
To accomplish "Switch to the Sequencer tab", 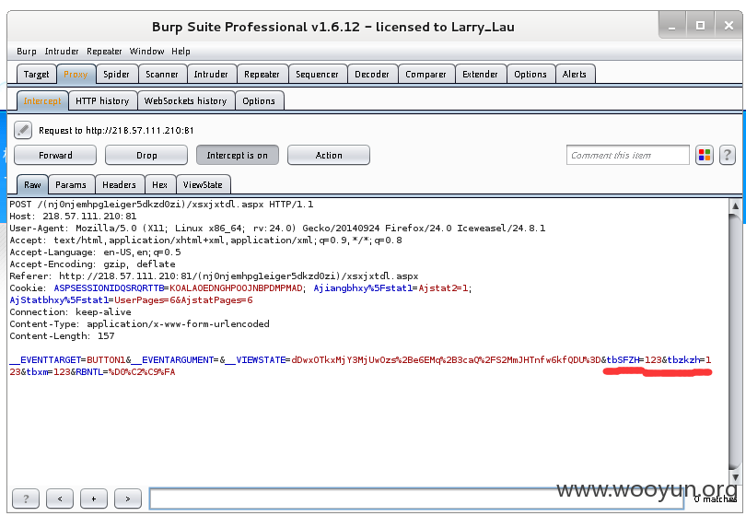I will point(317,75).
